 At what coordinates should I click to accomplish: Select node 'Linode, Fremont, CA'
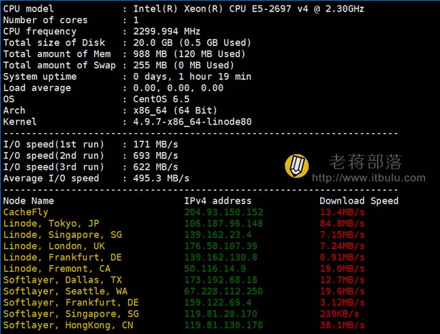pyautogui.click(x=57, y=268)
